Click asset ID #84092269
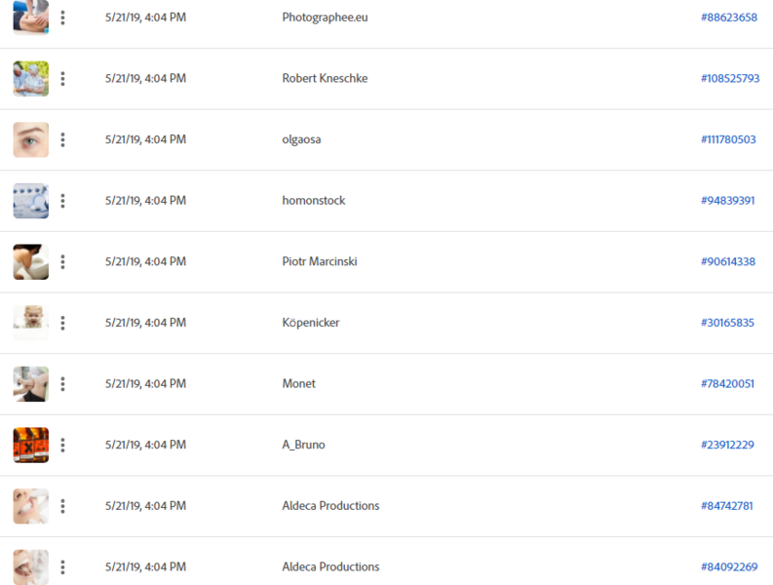 (729, 567)
